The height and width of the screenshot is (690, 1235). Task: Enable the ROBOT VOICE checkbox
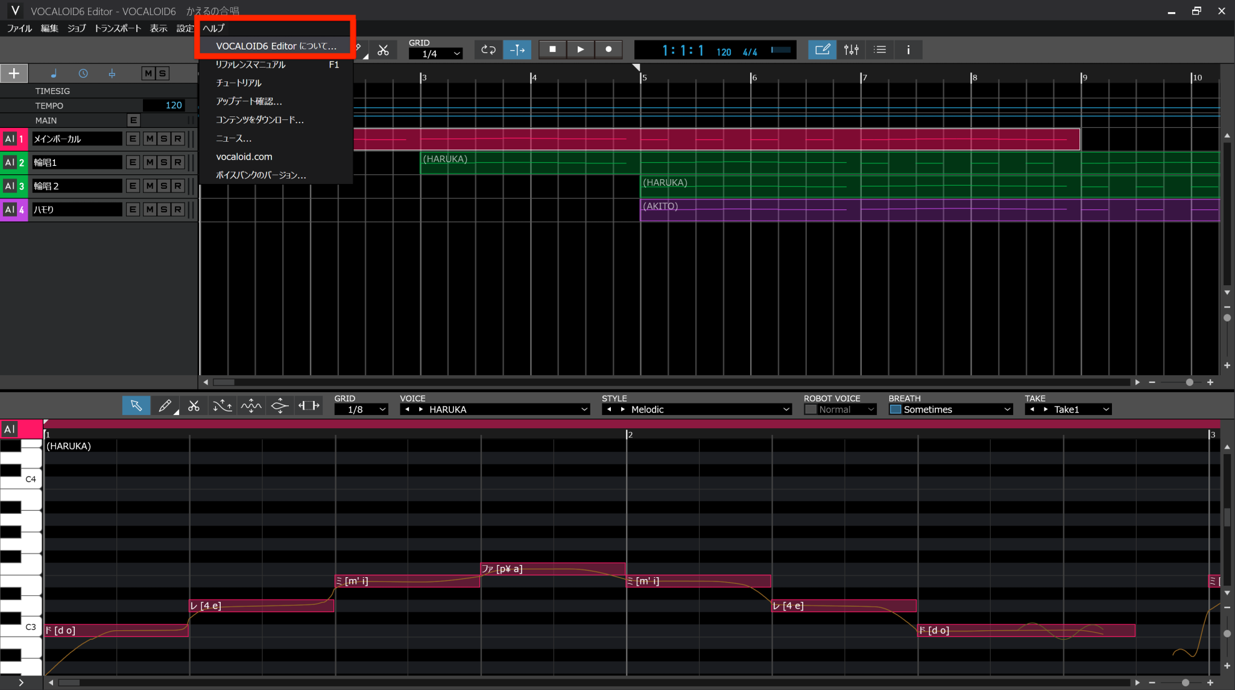click(x=811, y=409)
